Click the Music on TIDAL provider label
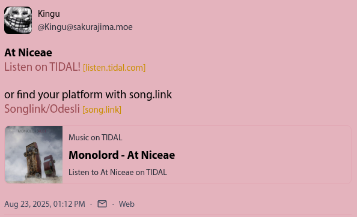 click(96, 137)
